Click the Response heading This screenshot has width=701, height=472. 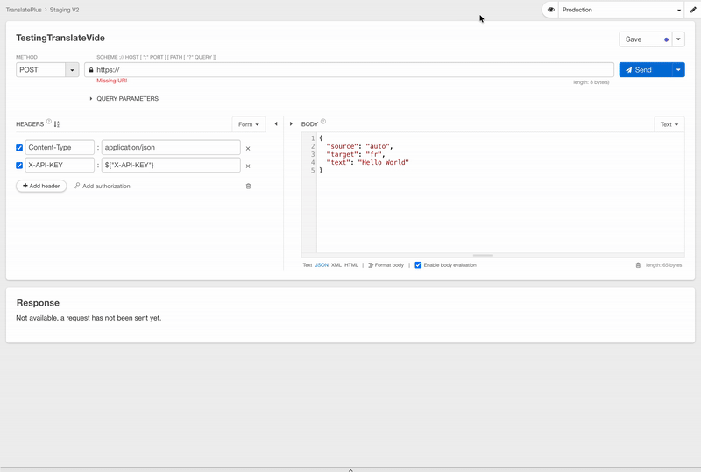coord(38,303)
